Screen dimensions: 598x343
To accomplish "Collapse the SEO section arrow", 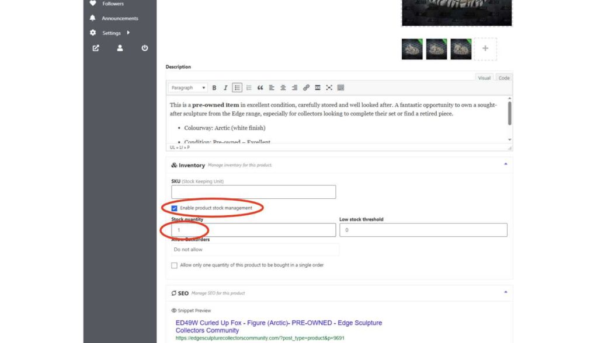I will click(505, 292).
